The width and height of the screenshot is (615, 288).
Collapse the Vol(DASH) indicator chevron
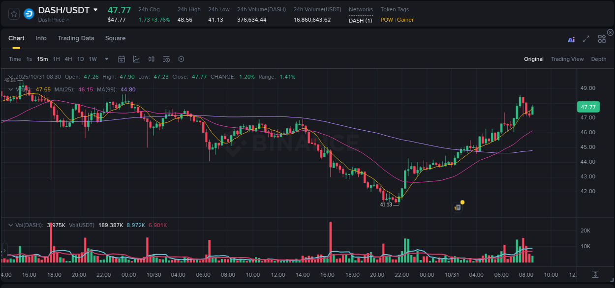[10, 224]
